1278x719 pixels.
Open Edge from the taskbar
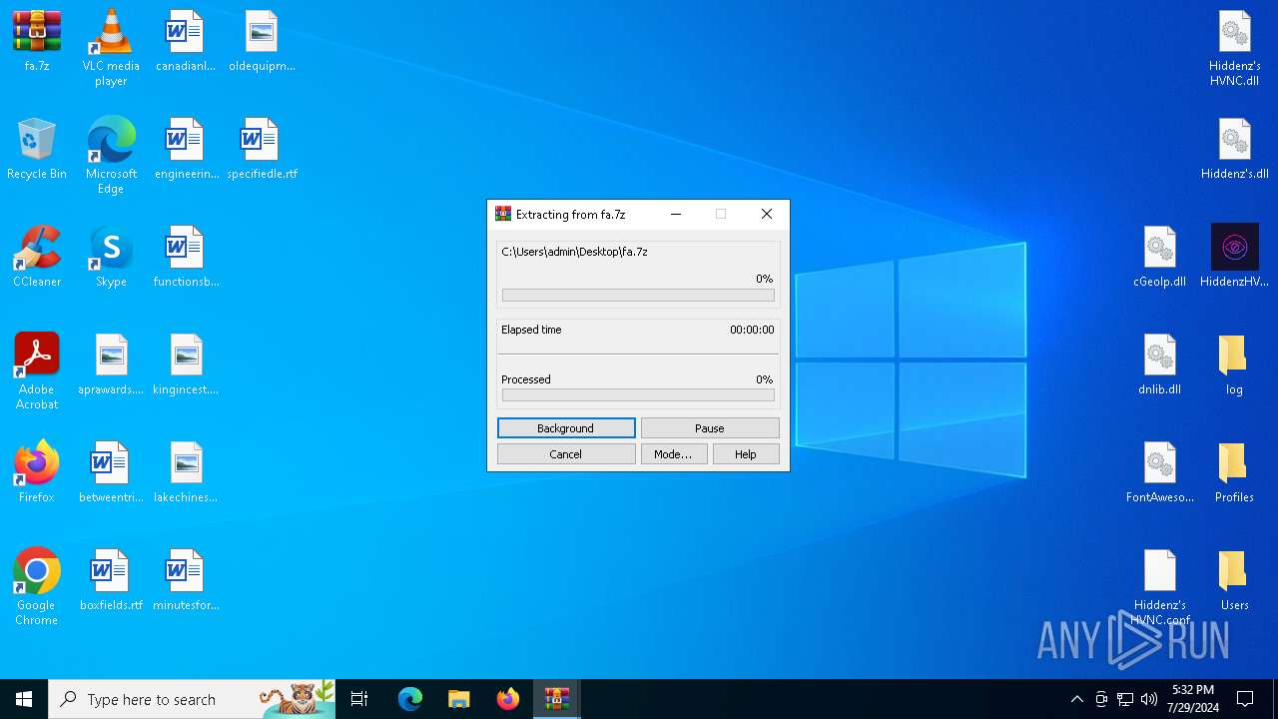click(410, 699)
